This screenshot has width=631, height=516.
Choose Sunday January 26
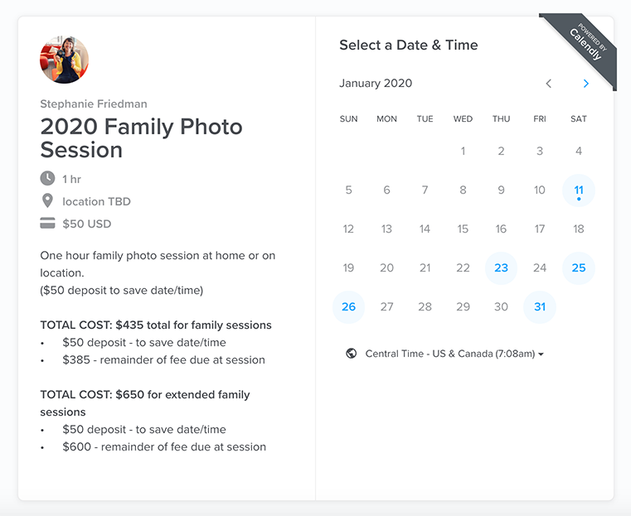(348, 306)
